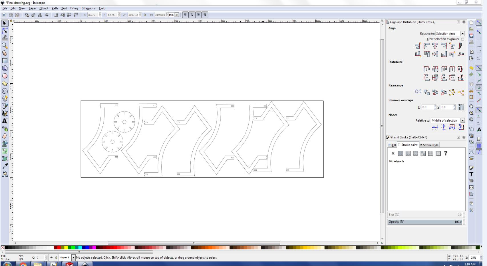This screenshot has height=266, width=487.
Task: Toggle Layer 1 lock in status bar
Action: 56,257
